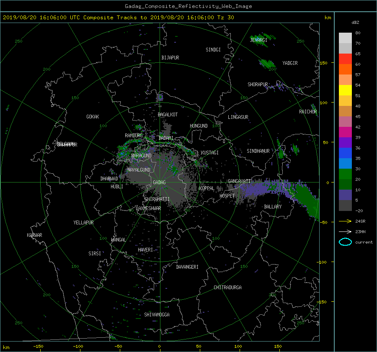Image resolution: width=377 pixels, height=352 pixels.
Task: Click the SHIVAMOGGA city label
Action: pos(157,315)
